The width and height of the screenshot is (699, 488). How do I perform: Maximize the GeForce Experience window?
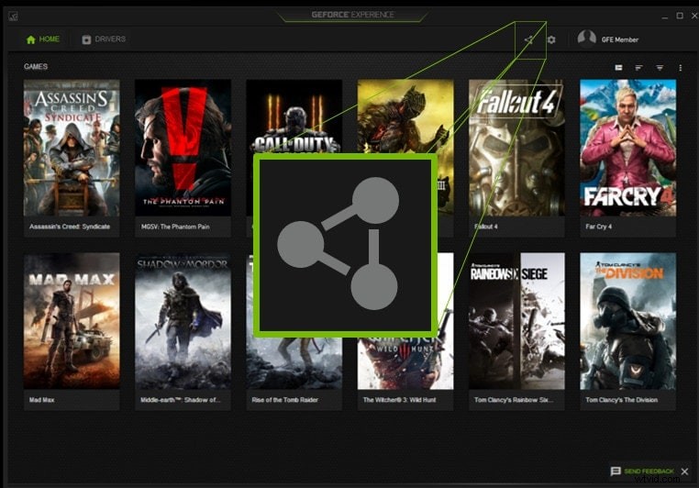(680, 16)
